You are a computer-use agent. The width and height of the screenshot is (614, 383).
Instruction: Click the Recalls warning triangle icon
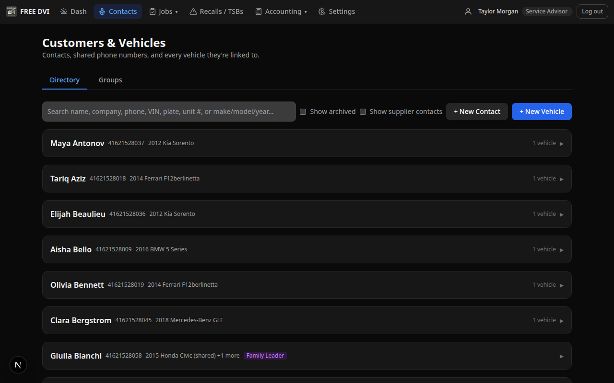click(193, 11)
